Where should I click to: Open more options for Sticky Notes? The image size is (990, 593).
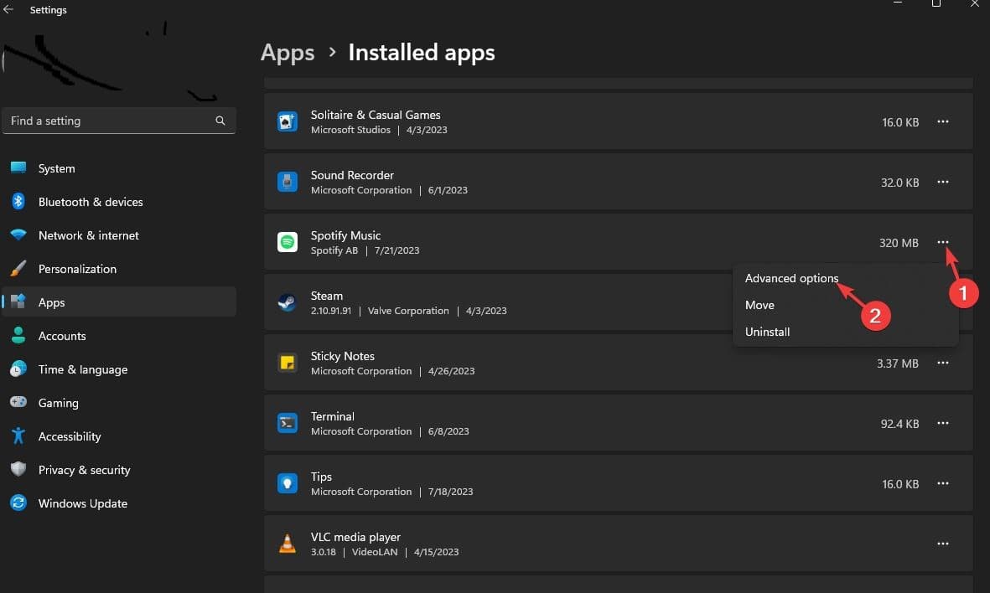click(943, 363)
